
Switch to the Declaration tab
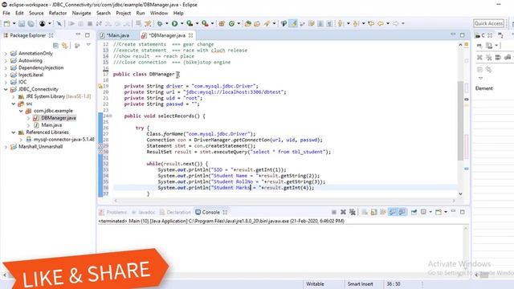(x=175, y=212)
